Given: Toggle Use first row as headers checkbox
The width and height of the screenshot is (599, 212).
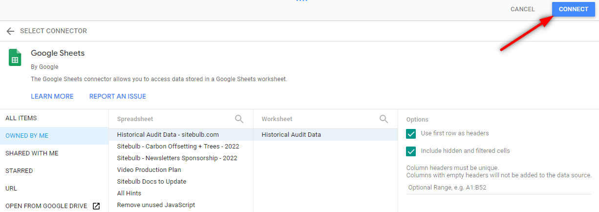Looking at the screenshot, I should 411,133.
